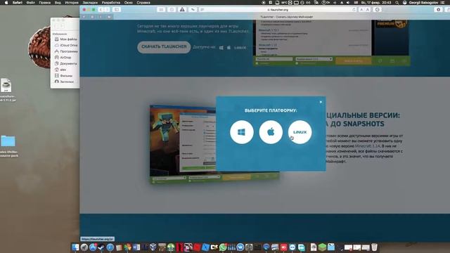450x253 pixels.
Task: Open Microsoft Word from the Dock
Action: coord(136,247)
